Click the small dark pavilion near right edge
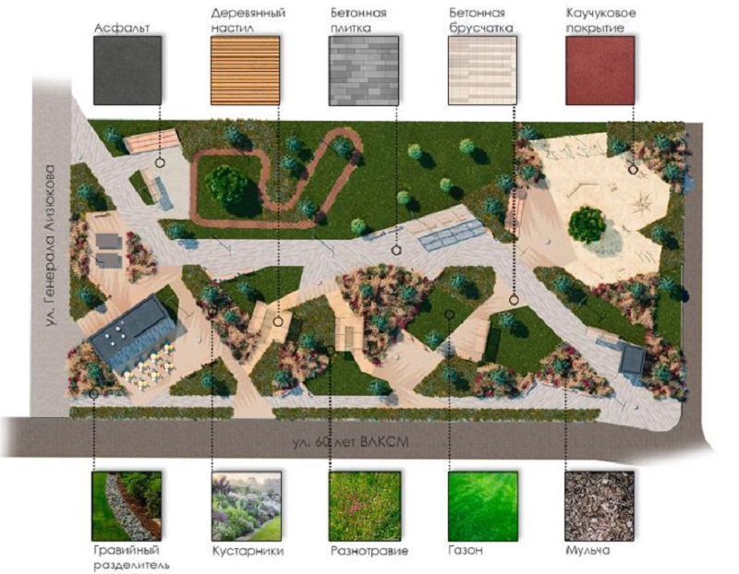Viewport: 739px width, 574px height. pos(633,359)
